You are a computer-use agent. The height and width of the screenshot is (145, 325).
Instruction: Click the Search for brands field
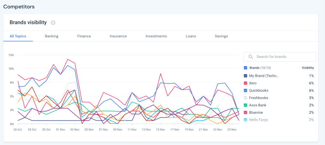282,57
